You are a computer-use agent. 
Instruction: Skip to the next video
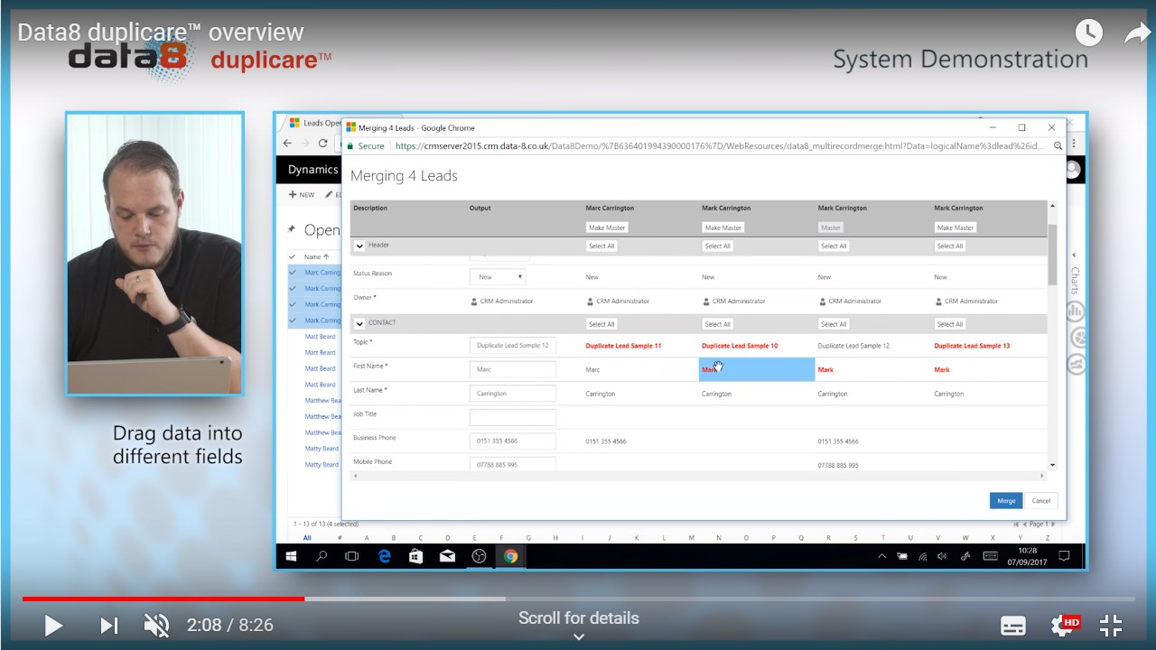pos(108,625)
